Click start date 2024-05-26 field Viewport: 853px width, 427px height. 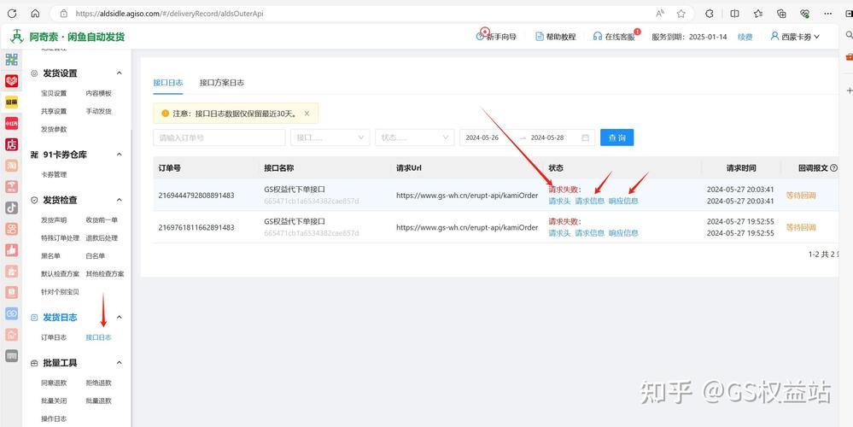[x=482, y=137]
